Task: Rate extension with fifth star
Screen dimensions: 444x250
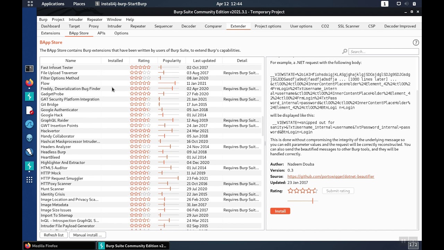Action: 315,191
